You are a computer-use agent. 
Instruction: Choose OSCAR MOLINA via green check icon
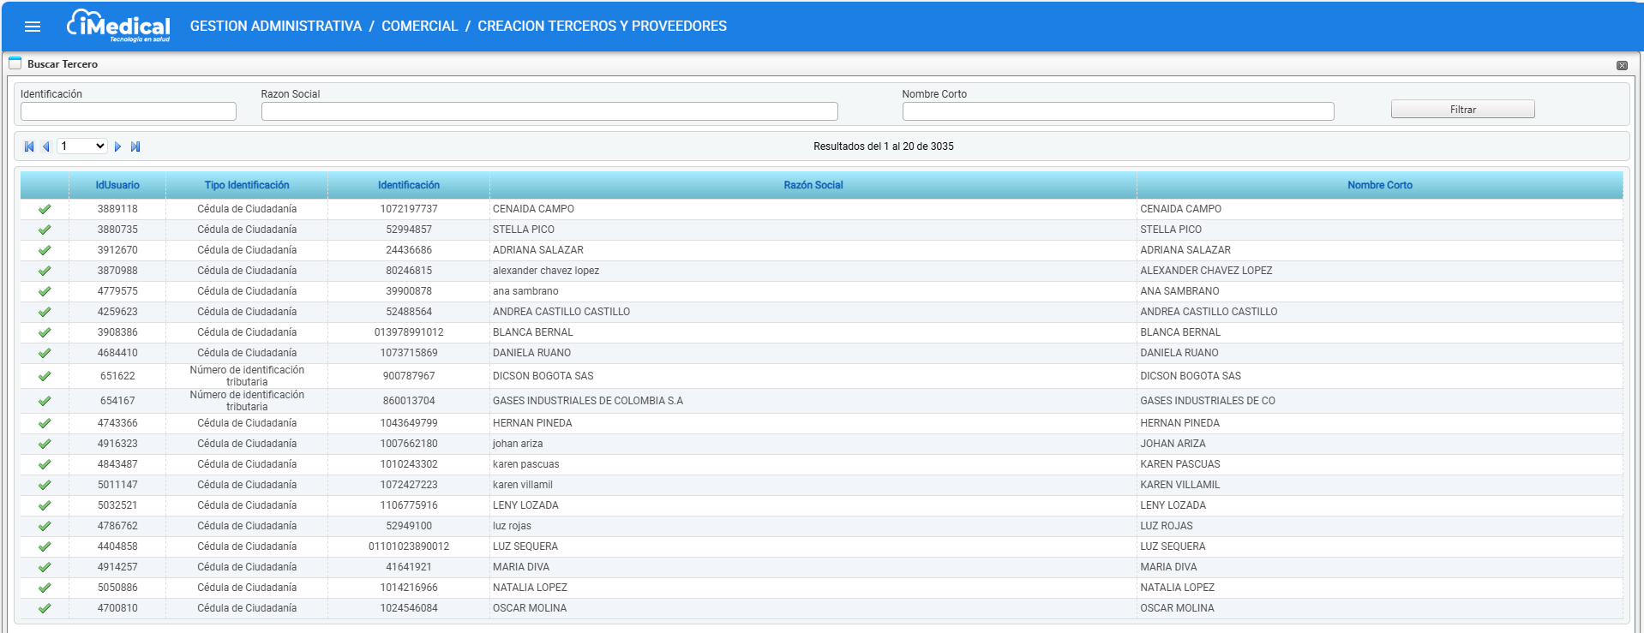45,608
